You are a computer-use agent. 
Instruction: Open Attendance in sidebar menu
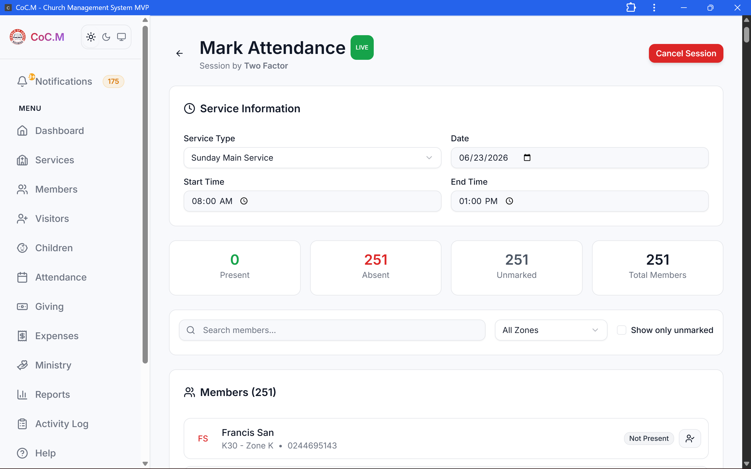pos(61,277)
